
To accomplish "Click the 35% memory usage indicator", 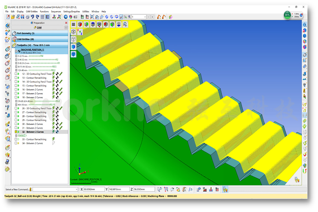I will (287, 15).
